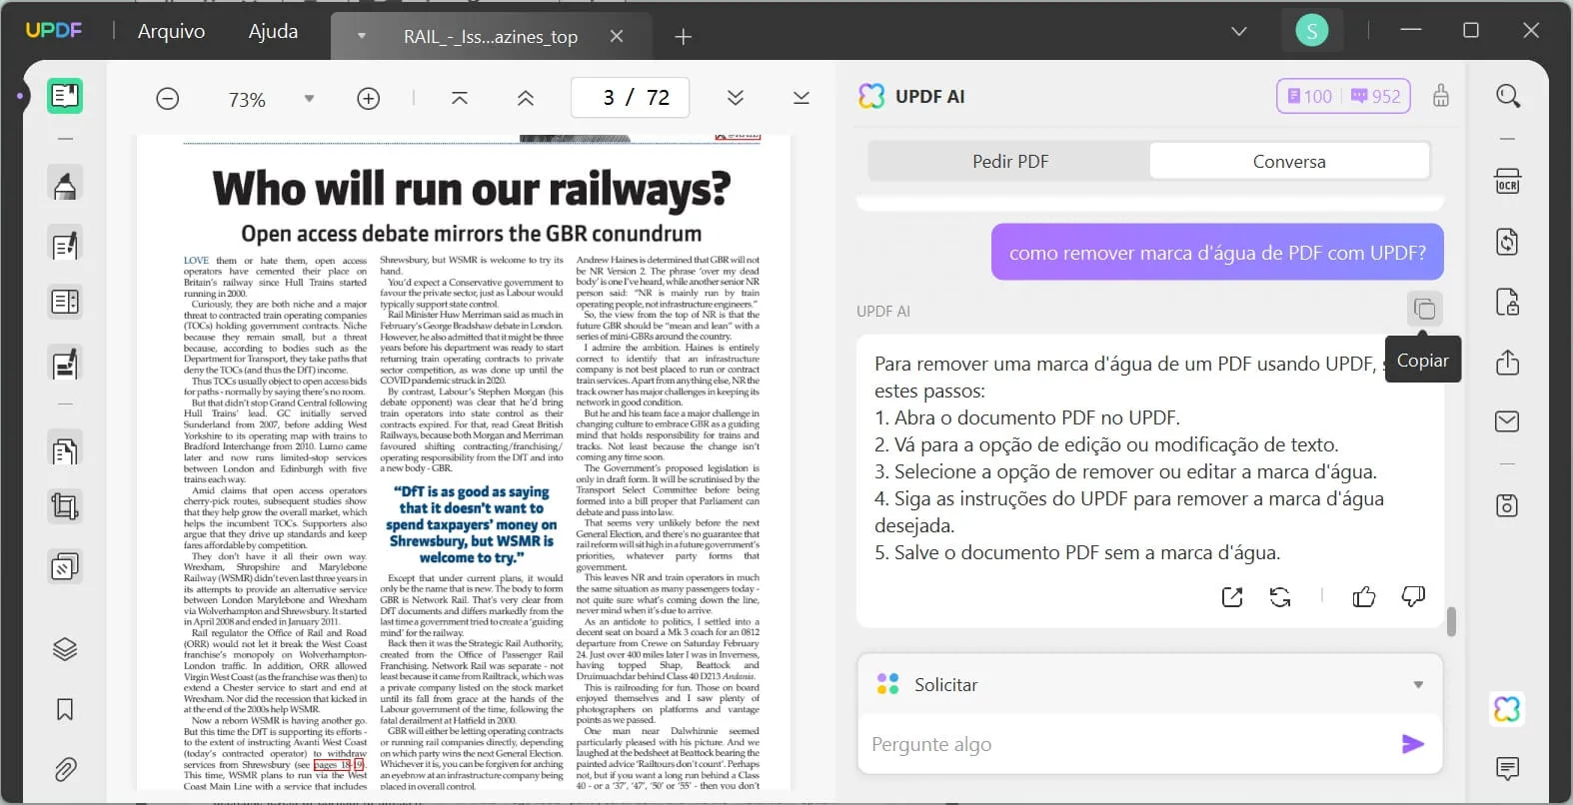
Task: Open the Edit PDF tool in sidebar
Action: point(65,245)
